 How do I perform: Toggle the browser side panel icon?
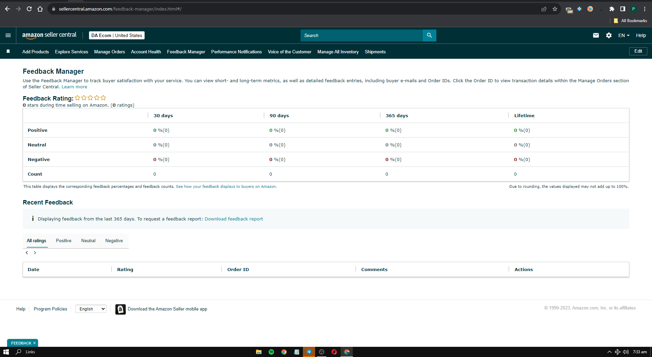pos(623,9)
